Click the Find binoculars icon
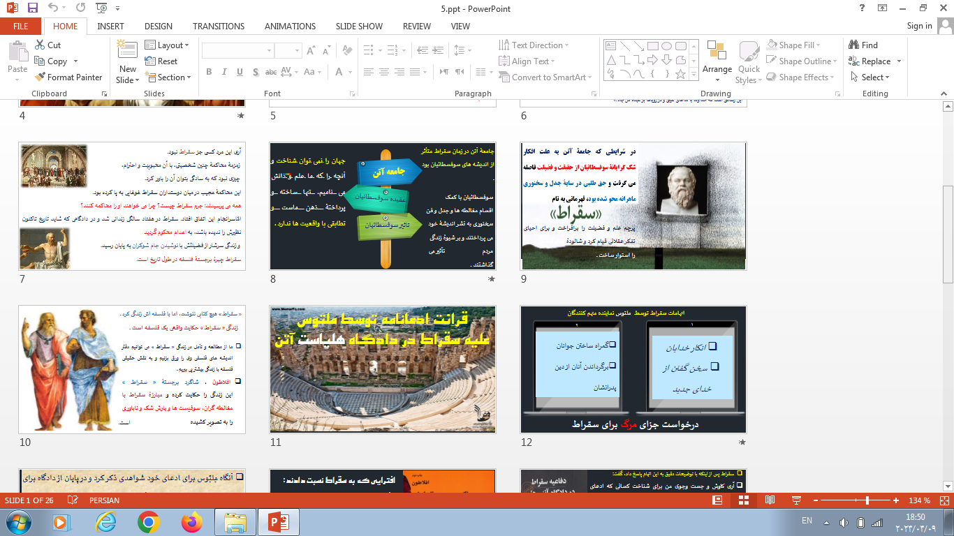 [x=853, y=45]
